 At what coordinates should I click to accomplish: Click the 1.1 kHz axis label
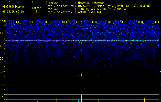coord(2,33)
